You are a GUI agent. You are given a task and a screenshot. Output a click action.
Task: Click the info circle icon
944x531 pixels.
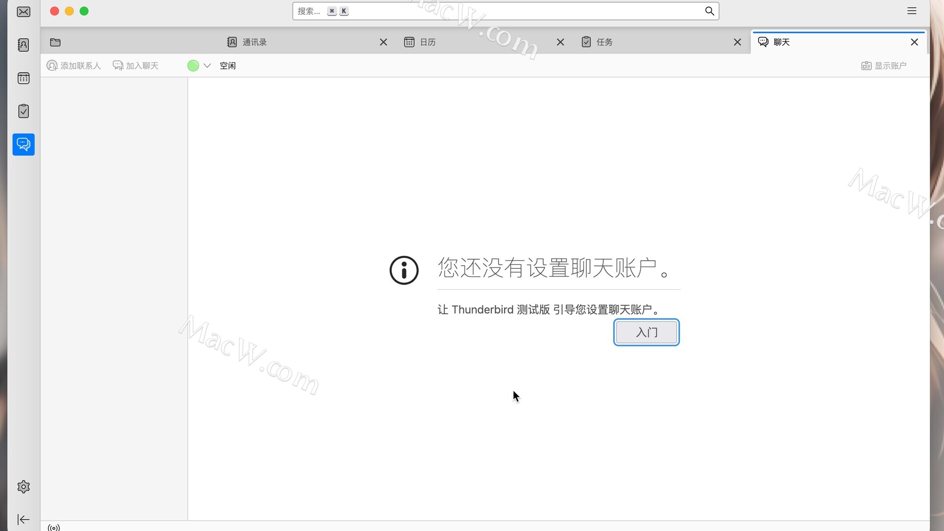(x=404, y=270)
